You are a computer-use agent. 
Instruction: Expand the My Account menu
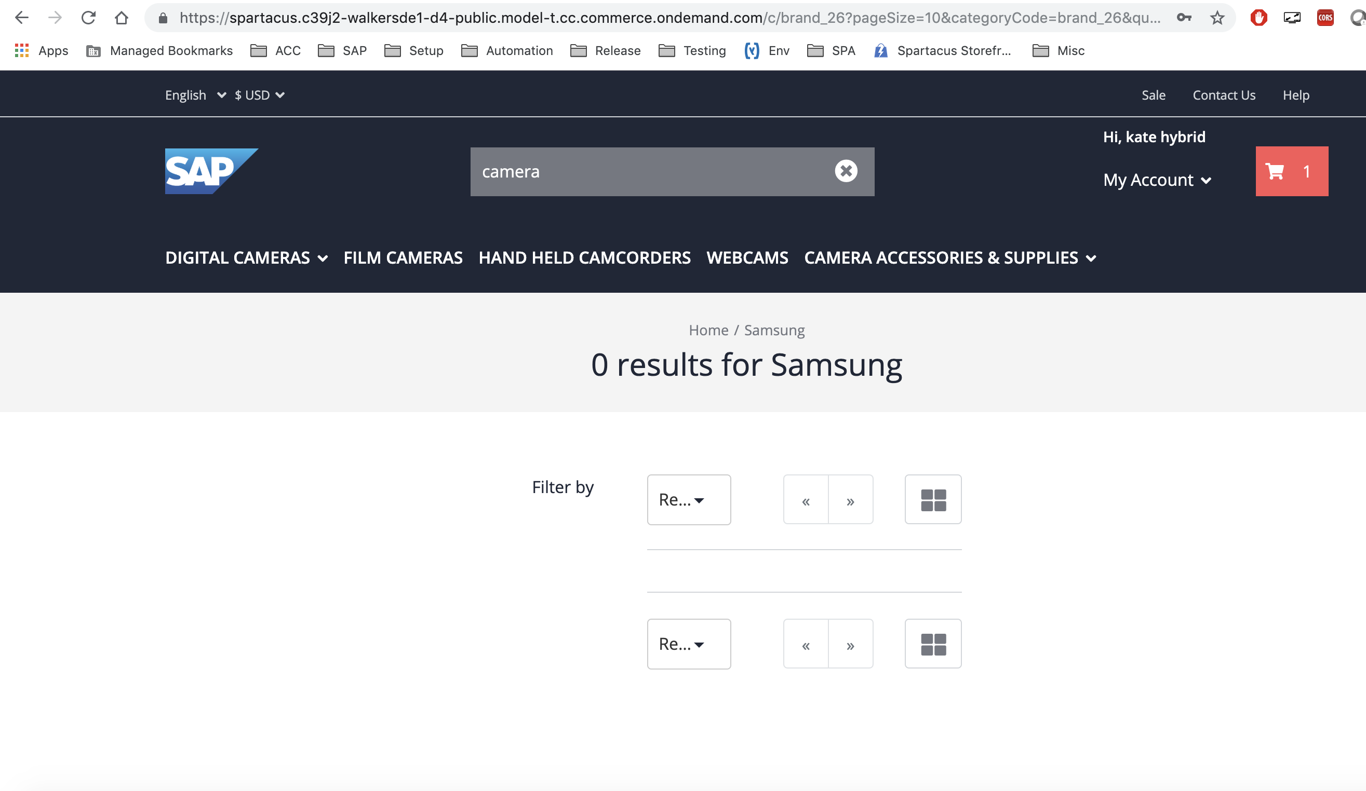pyautogui.click(x=1157, y=180)
